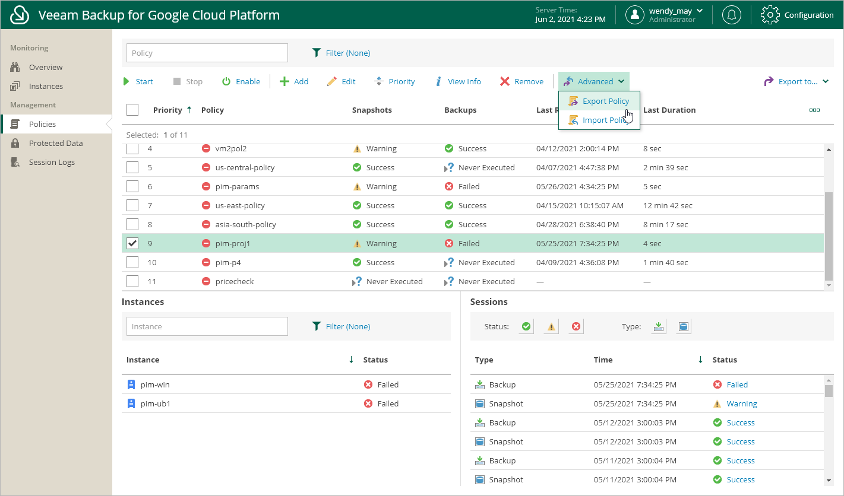Screen dimensions: 844x496
Task: Select the pim-params policy name
Action: tap(237, 186)
